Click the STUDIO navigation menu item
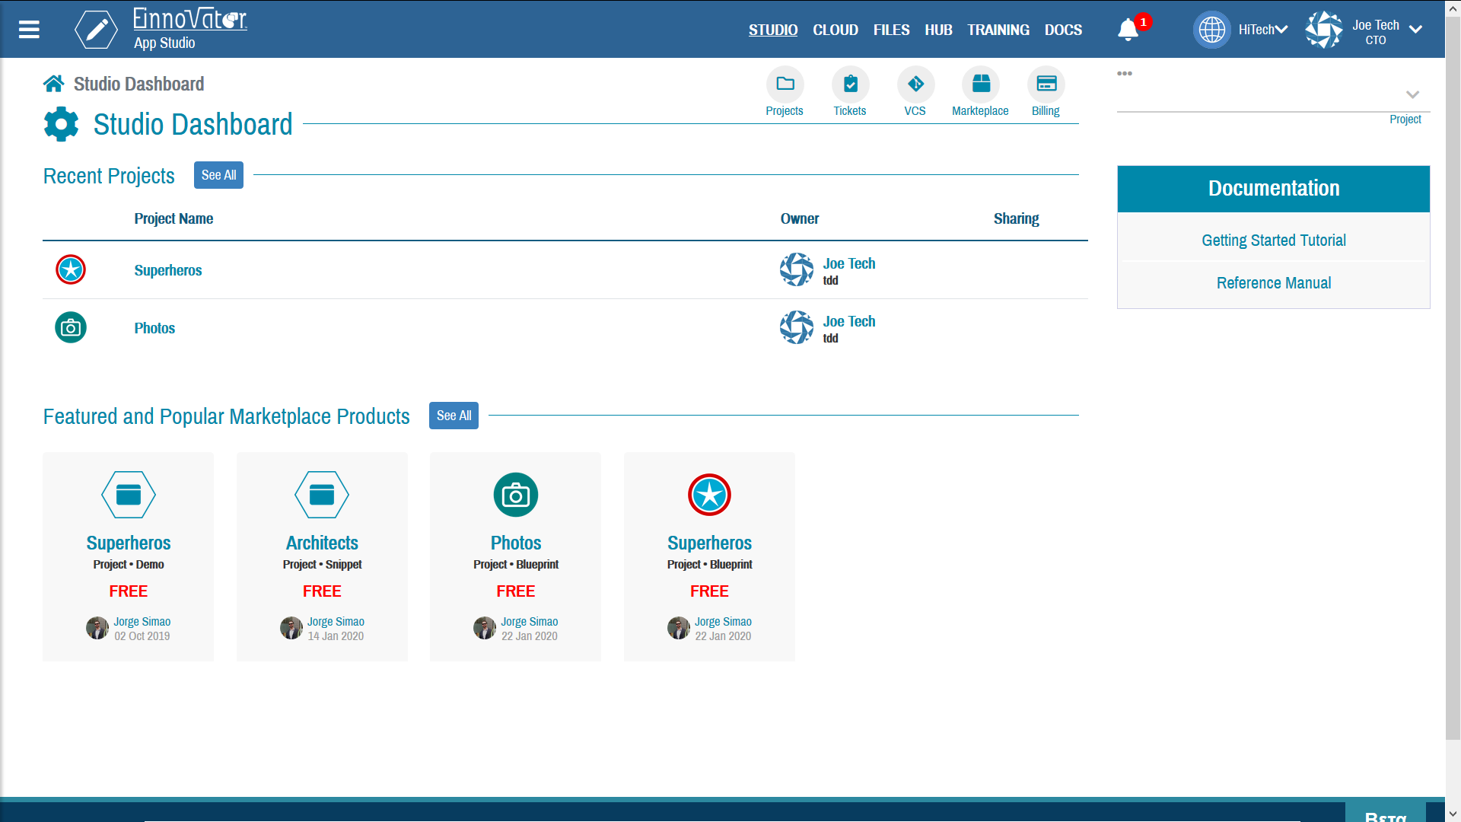This screenshot has width=1461, height=822. pyautogui.click(x=774, y=30)
